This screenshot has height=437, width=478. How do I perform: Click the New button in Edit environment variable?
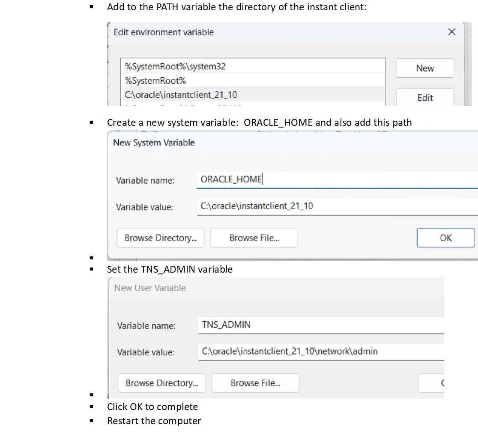424,68
